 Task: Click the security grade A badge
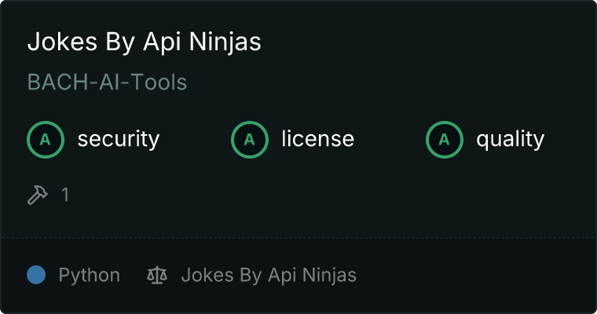coord(46,140)
